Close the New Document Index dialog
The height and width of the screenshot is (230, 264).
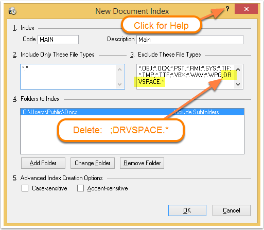coord(246,9)
